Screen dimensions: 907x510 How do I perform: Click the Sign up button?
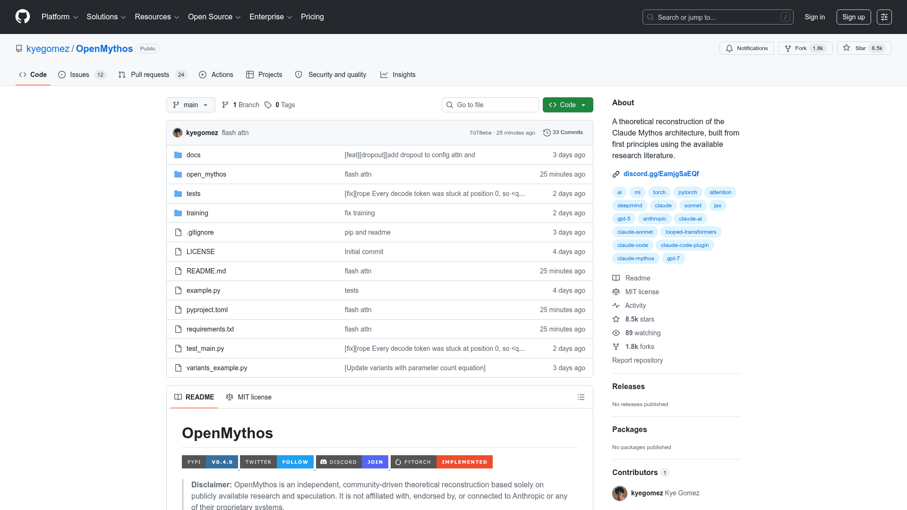click(x=854, y=17)
